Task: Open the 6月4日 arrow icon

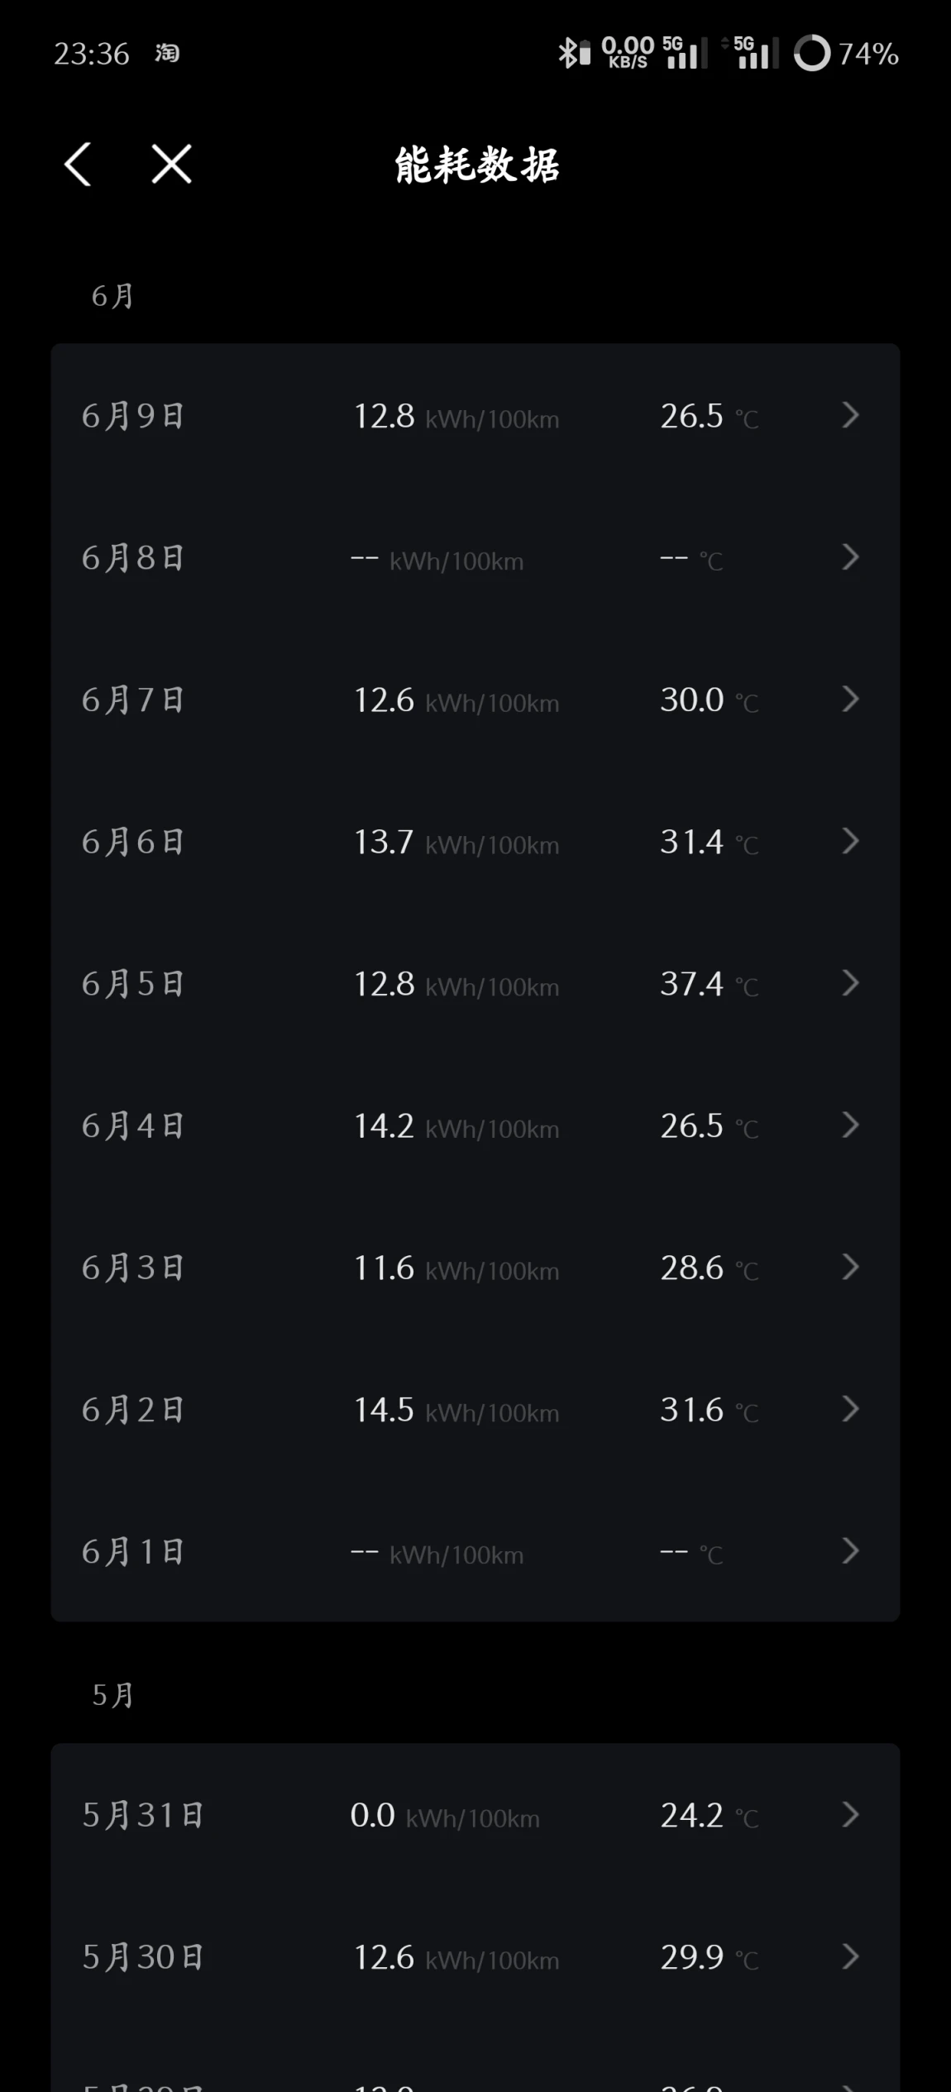Action: pos(850,1125)
